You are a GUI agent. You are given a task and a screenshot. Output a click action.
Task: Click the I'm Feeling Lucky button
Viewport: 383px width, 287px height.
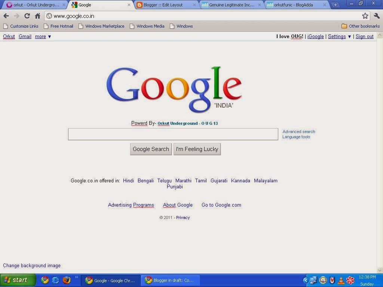click(197, 149)
